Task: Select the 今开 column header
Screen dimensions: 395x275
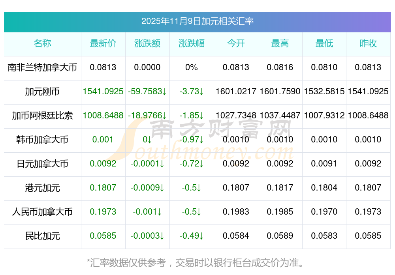Action: point(236,43)
